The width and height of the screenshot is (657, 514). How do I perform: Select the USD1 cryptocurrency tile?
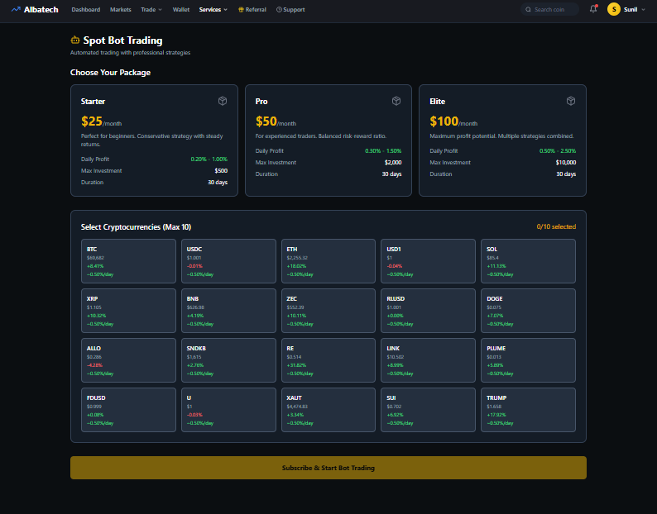pyautogui.click(x=428, y=261)
